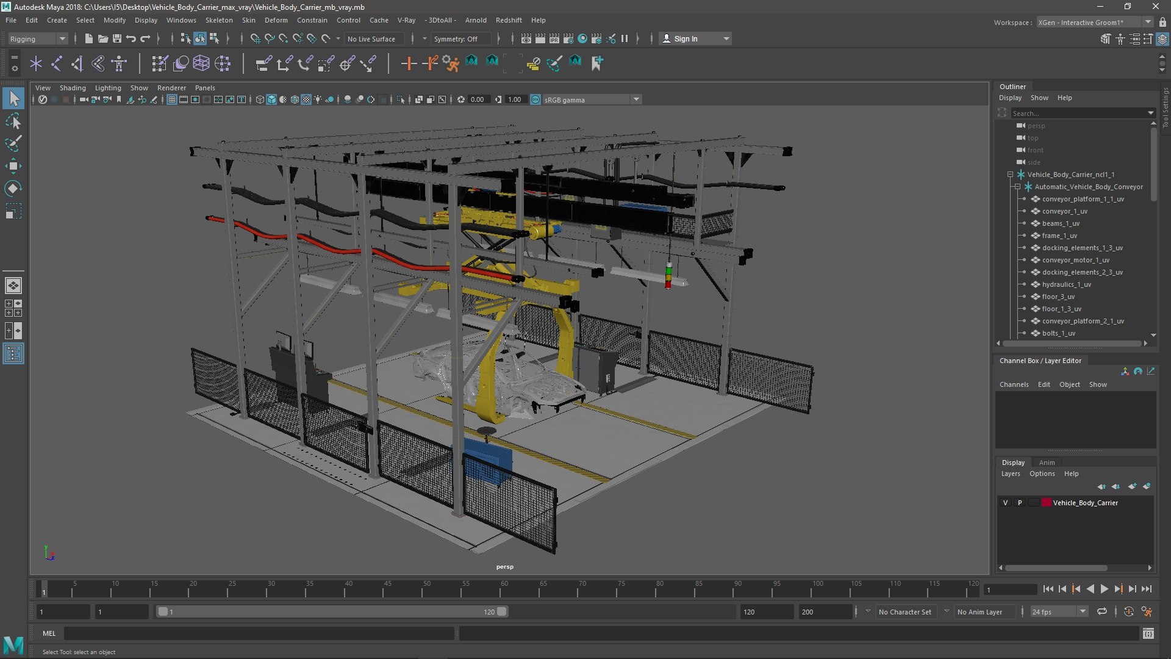Redo action with redo arrow icon
Image resolution: width=1171 pixels, height=659 pixels.
point(145,38)
